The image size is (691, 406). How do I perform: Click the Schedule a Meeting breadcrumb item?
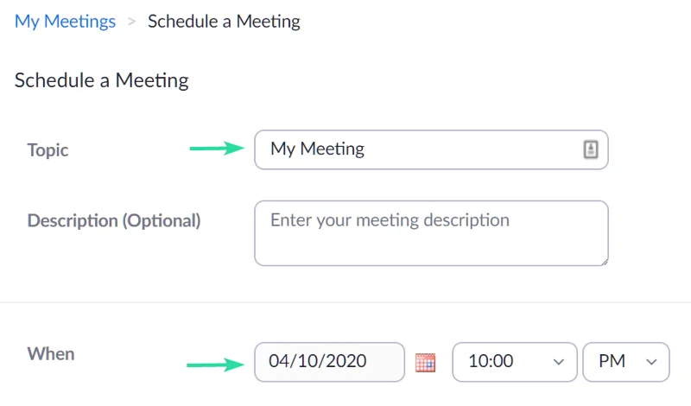coord(224,22)
